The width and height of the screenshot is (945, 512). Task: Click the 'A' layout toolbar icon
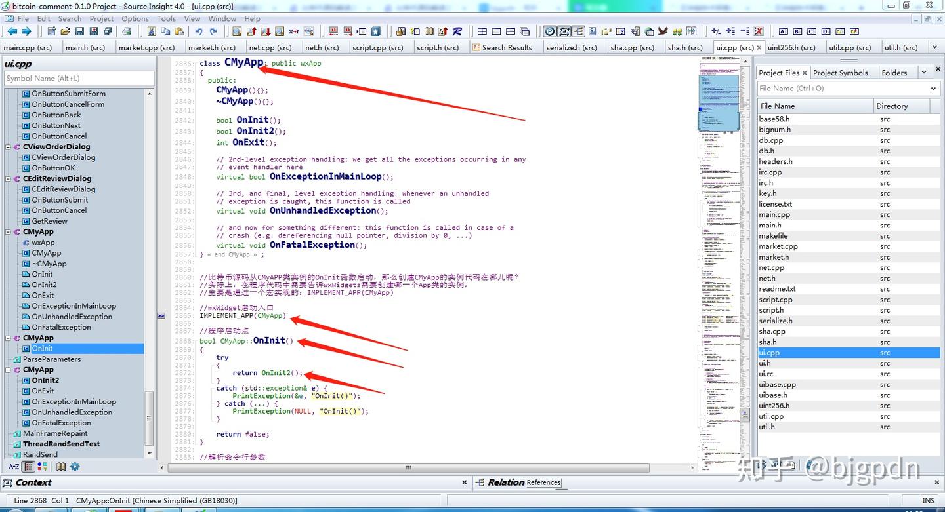point(783,31)
